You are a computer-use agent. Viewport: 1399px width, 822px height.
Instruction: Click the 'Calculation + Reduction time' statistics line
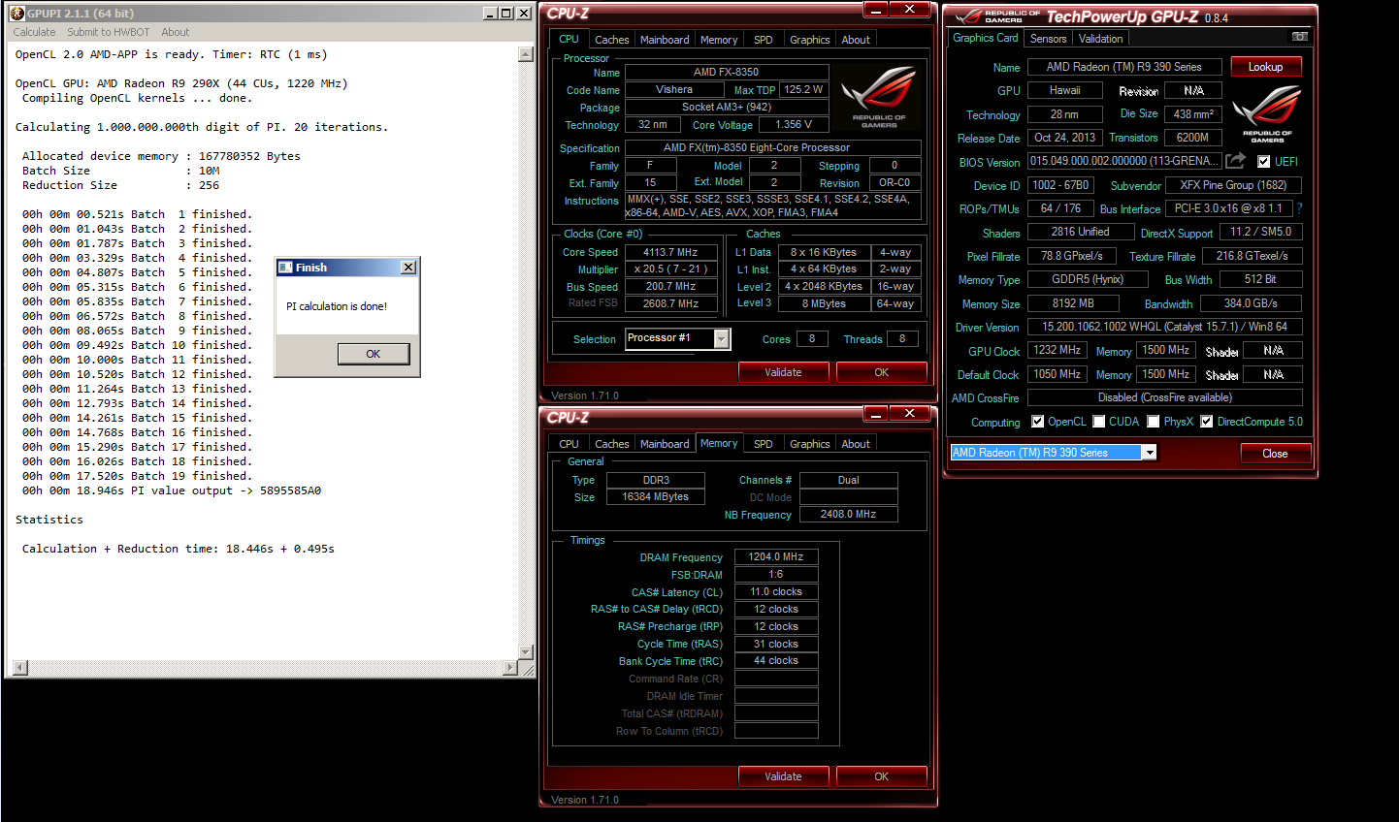179,549
